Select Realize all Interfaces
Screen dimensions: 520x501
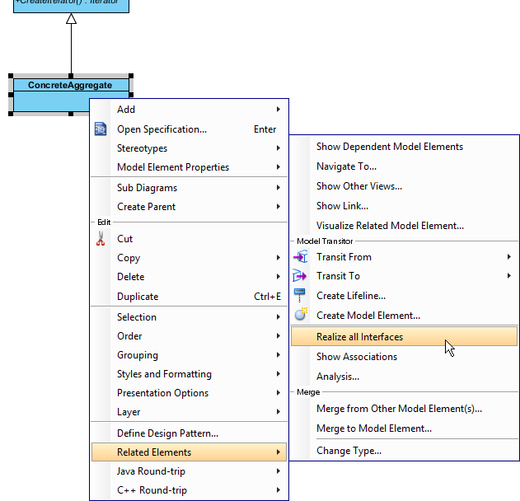[x=405, y=336]
